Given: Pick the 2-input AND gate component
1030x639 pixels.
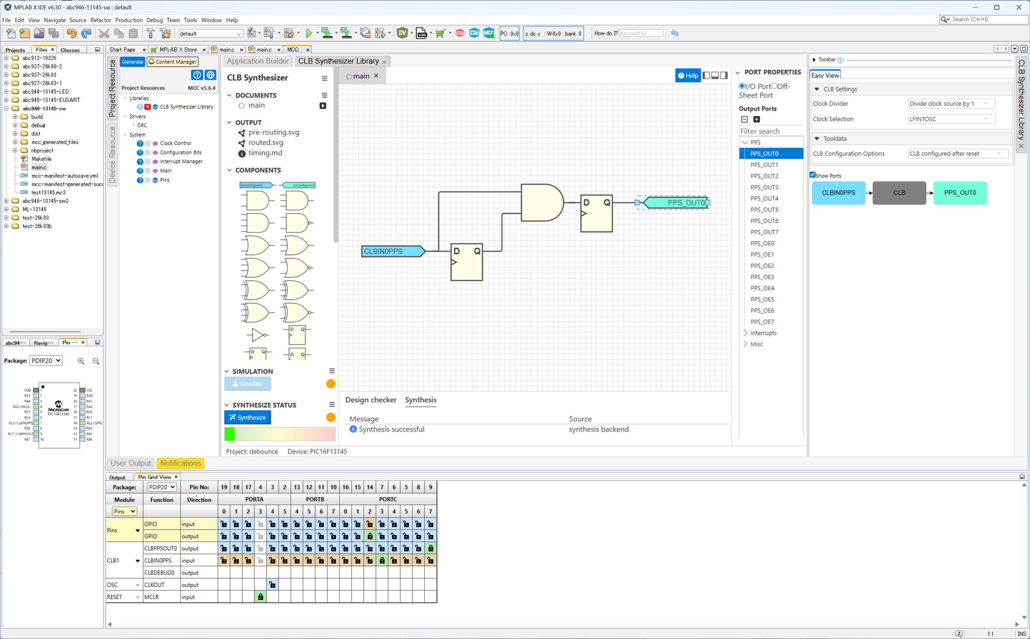Looking at the screenshot, I should point(257,201).
